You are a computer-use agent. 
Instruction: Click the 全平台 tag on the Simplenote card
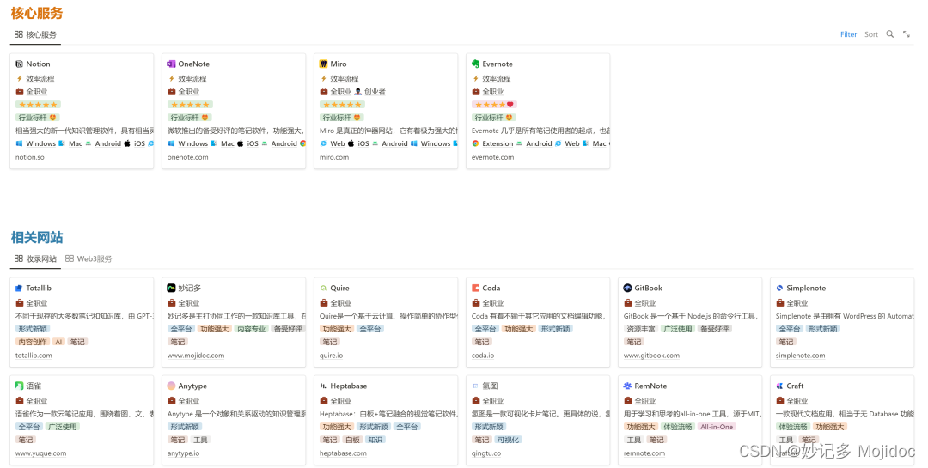point(789,329)
